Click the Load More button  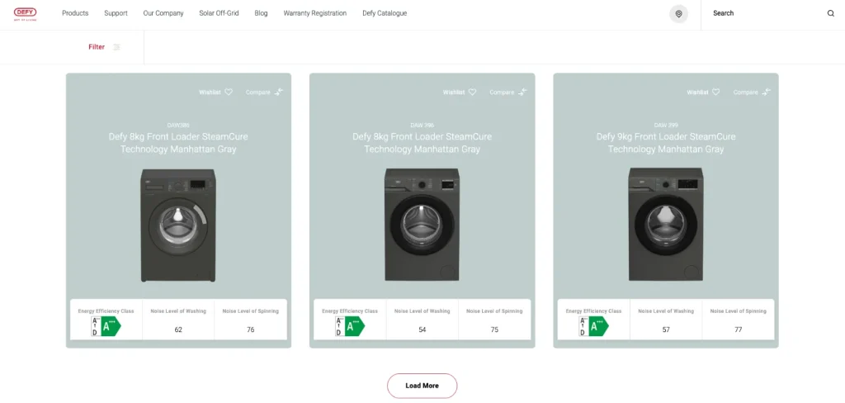(422, 386)
